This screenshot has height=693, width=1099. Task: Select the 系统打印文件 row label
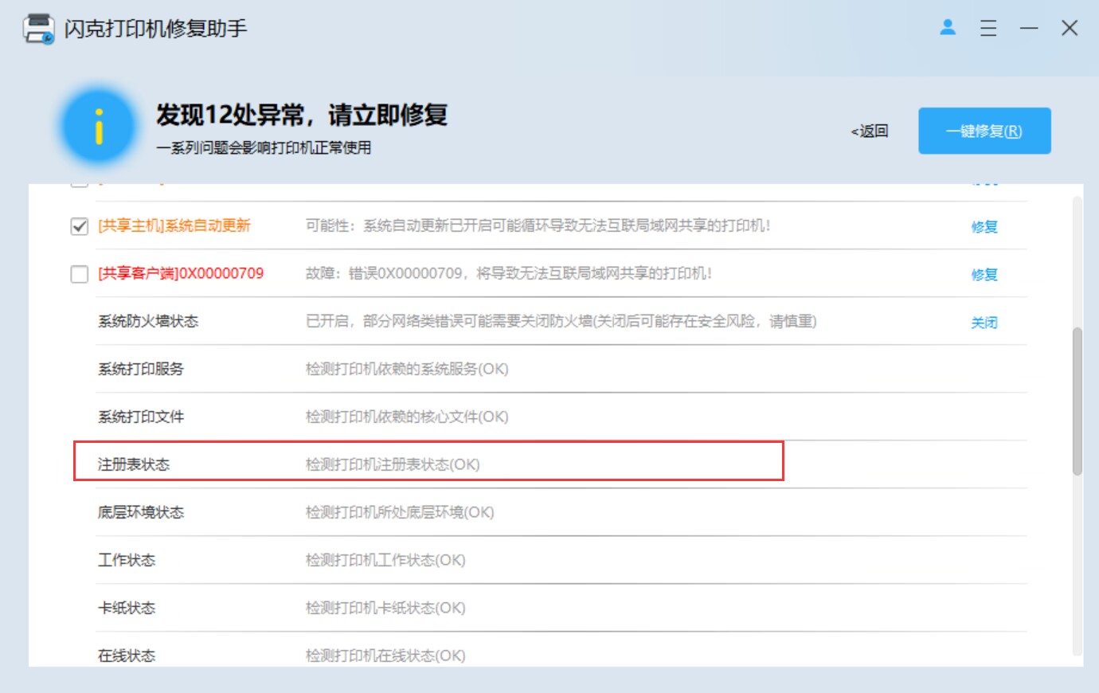pyautogui.click(x=141, y=417)
